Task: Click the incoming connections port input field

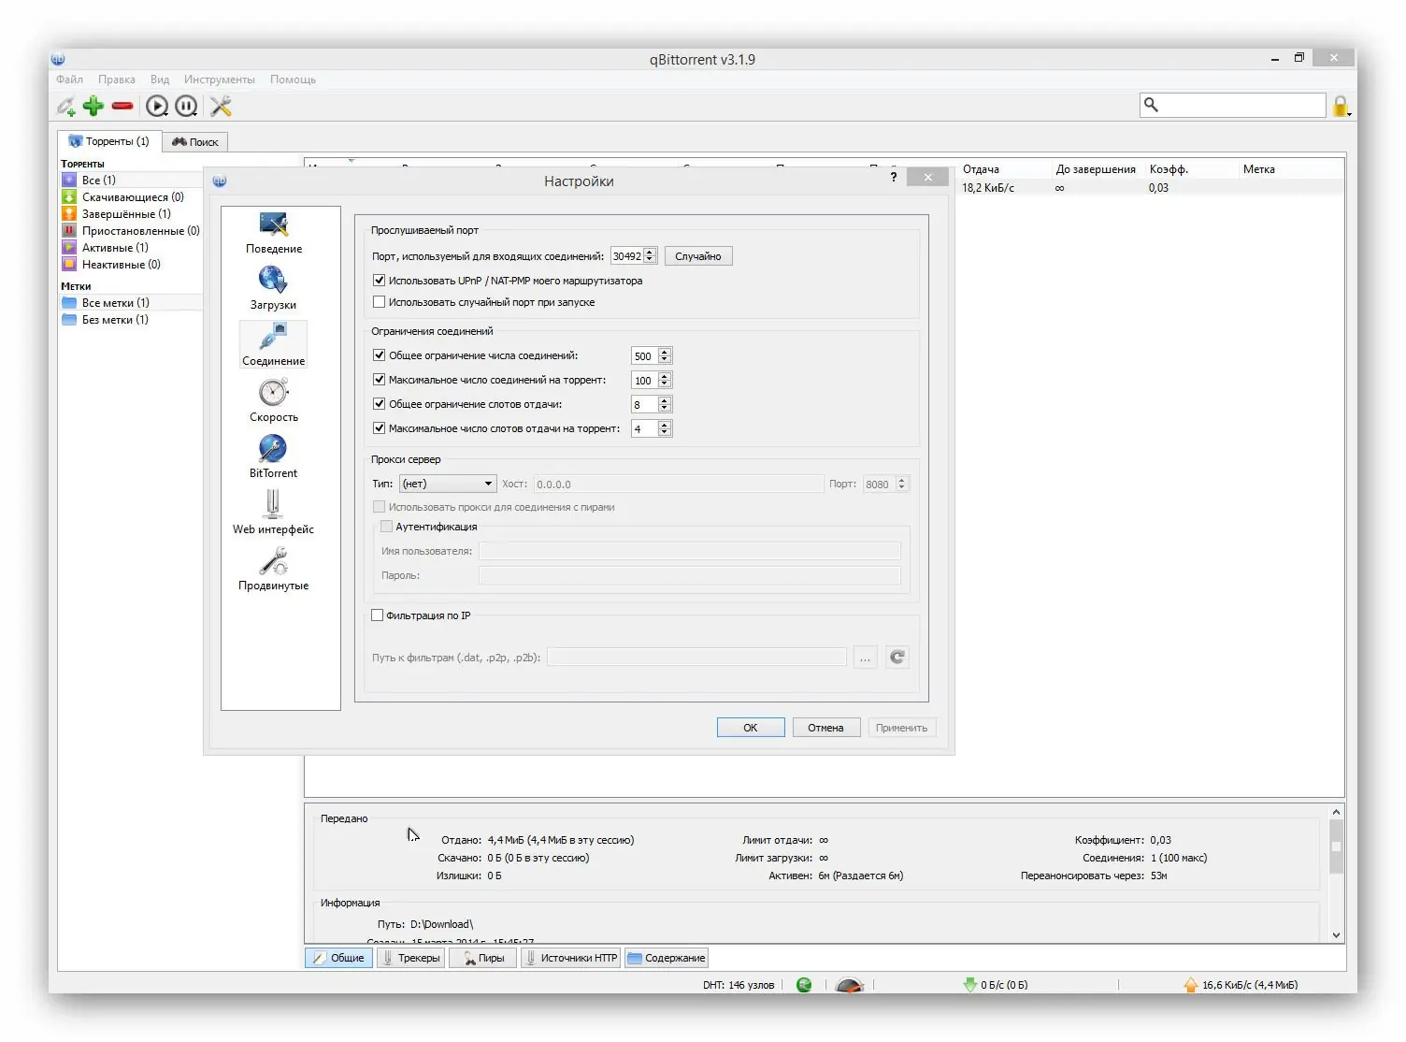Action: [x=627, y=256]
